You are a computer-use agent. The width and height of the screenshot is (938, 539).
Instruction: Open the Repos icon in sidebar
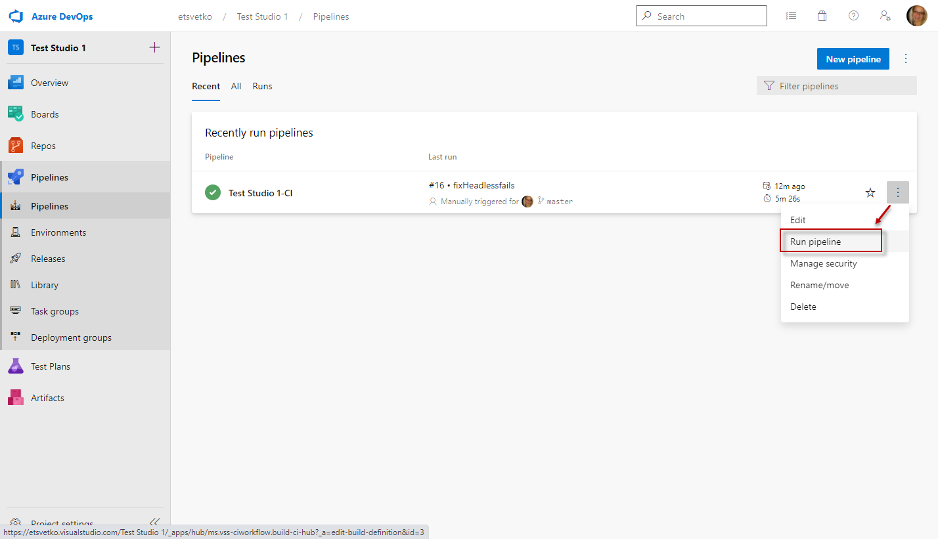(x=16, y=146)
